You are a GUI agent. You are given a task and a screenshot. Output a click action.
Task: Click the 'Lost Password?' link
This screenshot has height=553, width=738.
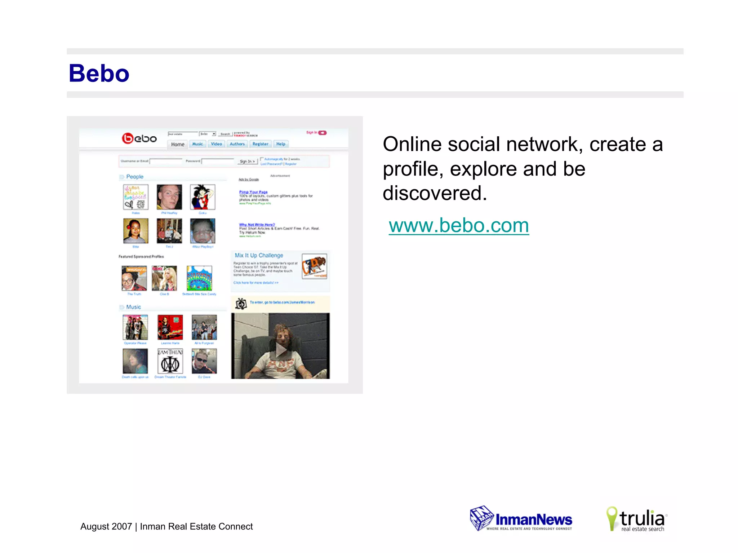click(x=272, y=164)
